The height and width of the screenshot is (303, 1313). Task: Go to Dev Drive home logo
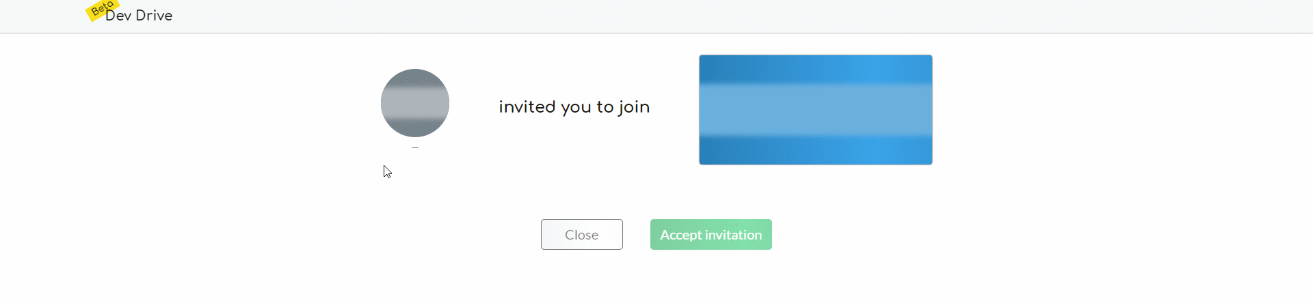(x=140, y=16)
